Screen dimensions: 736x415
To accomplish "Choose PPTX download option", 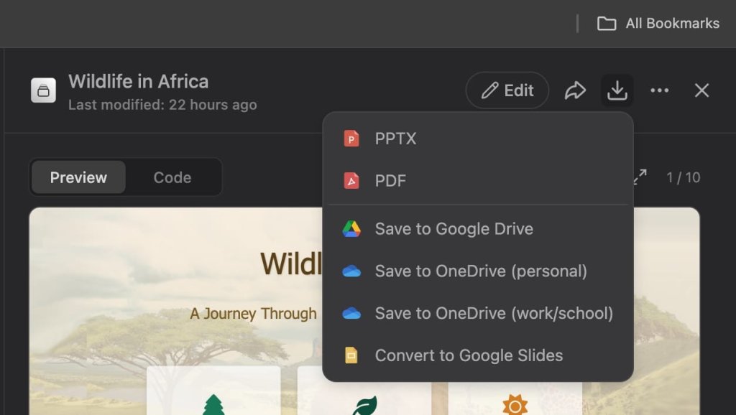I will [478, 139].
